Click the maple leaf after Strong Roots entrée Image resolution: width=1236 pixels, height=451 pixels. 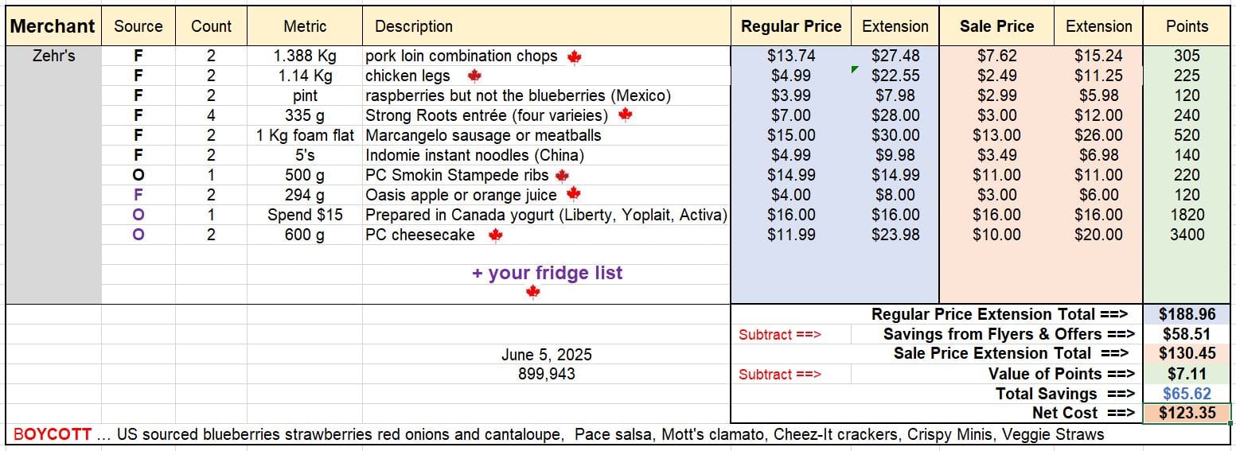click(625, 115)
